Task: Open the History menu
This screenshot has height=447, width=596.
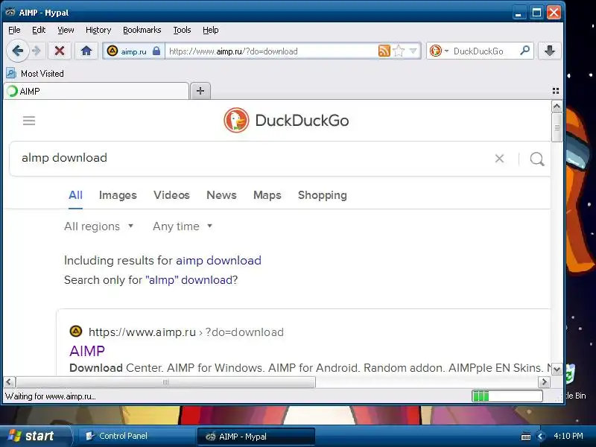Action: coord(98,30)
